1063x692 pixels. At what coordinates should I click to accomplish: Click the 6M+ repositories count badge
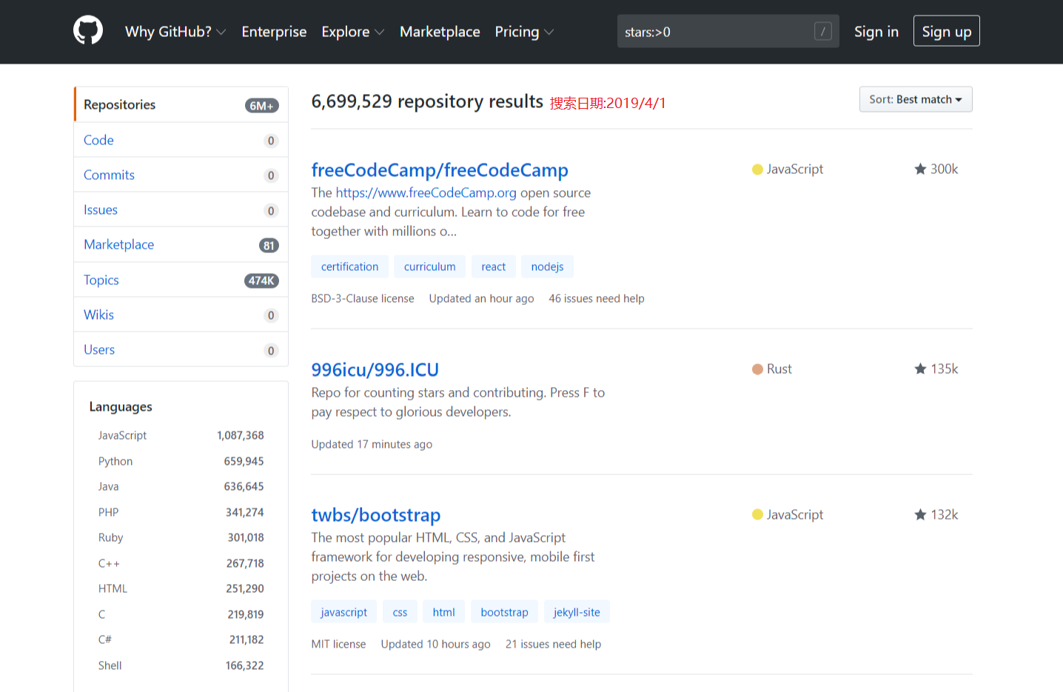tap(262, 106)
